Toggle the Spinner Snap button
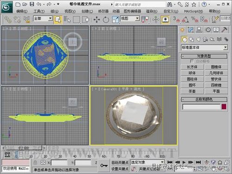232x174 pixels. tap(204, 19)
